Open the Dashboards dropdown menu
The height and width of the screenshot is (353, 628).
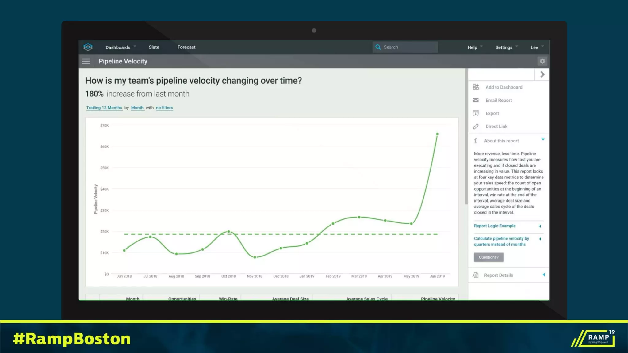120,47
